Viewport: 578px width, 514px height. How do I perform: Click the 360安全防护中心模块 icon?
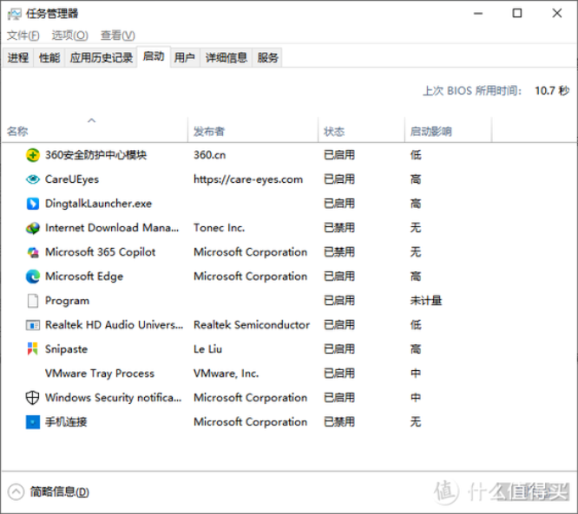pos(33,155)
